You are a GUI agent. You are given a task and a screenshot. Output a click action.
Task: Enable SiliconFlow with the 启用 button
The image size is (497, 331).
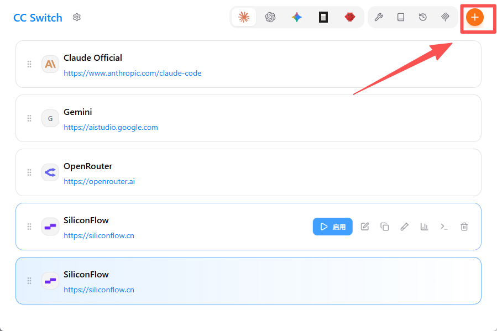pyautogui.click(x=332, y=227)
